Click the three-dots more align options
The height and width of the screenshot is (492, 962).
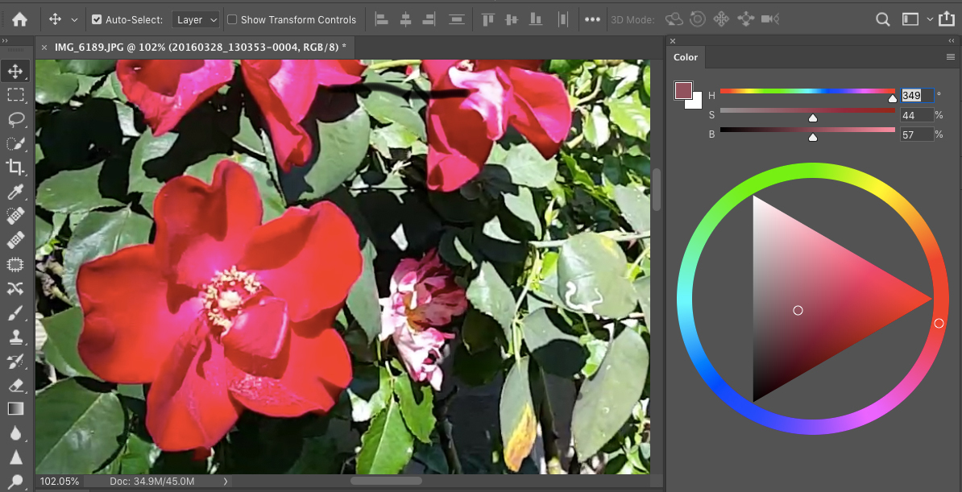[592, 19]
